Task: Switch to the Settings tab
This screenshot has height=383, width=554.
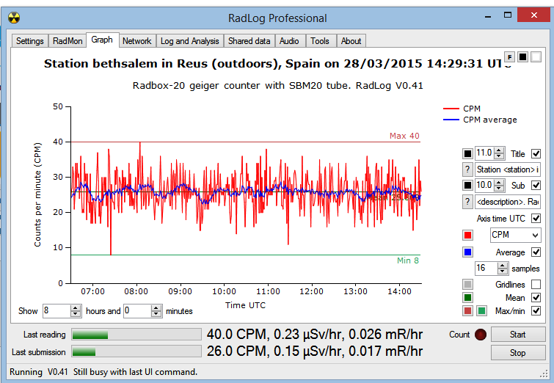Action: coord(29,41)
